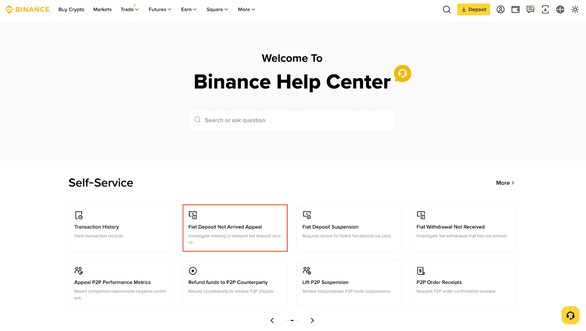Click the app download icon in header

545,10
